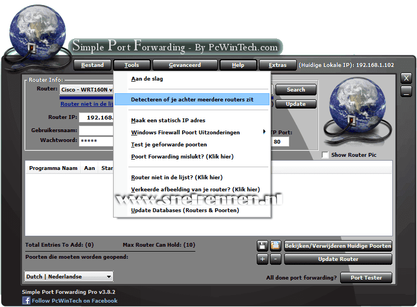
Task: Click the Programma Naam column header
Action: coord(53,168)
